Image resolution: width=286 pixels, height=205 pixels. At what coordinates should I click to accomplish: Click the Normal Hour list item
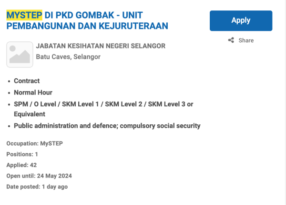click(x=33, y=93)
